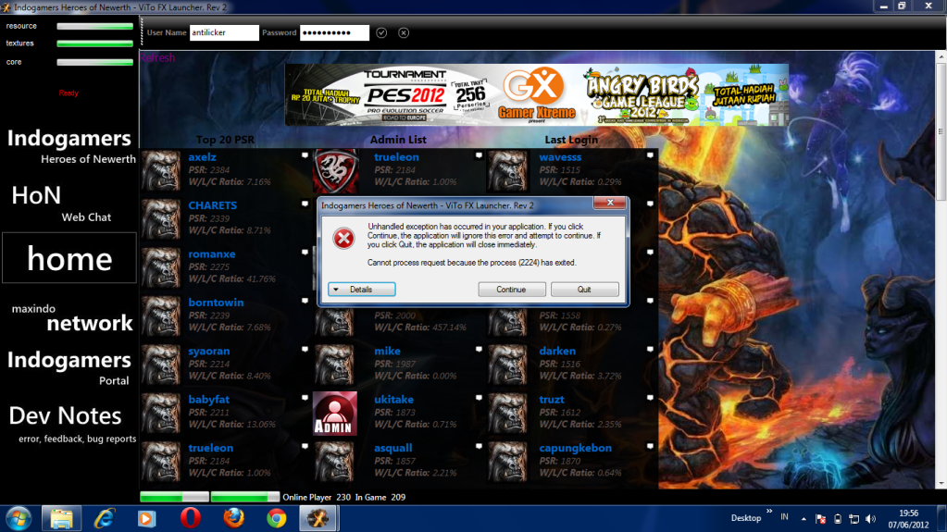Click the Refresh link
Image resolution: width=947 pixels, height=532 pixels.
157,58
